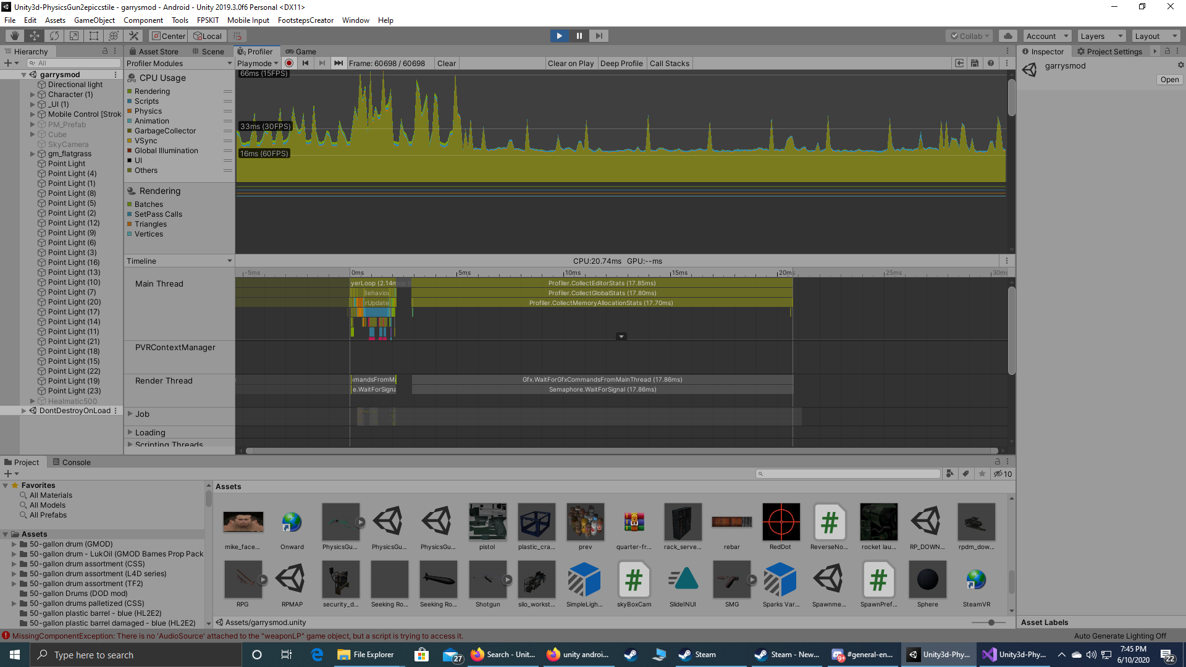Image resolution: width=1186 pixels, height=667 pixels.
Task: Save profiler data to disk
Action: click(975, 63)
